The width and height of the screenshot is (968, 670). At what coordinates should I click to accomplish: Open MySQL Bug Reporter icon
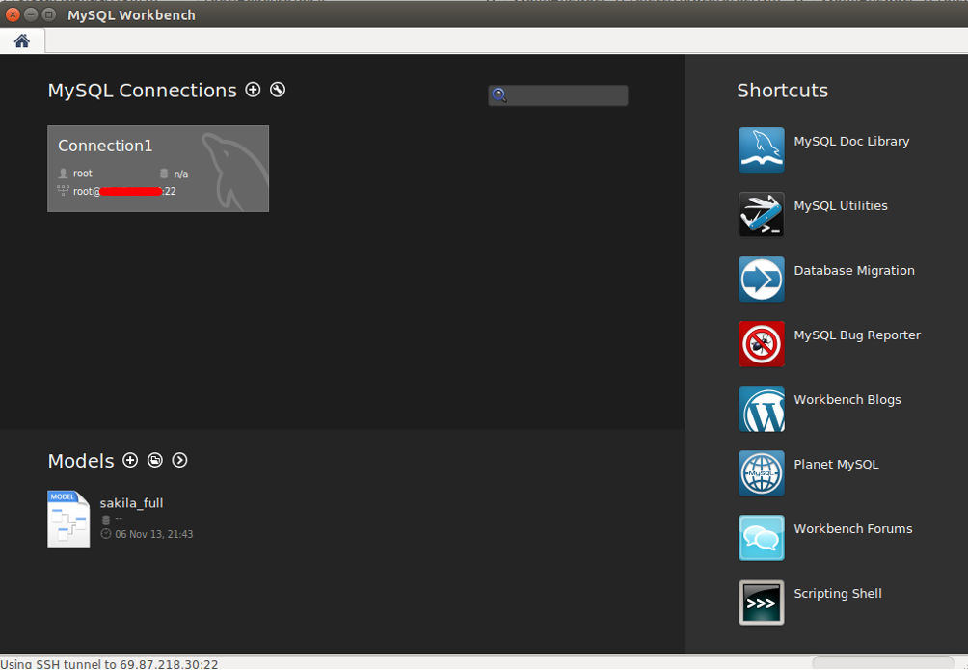761,344
